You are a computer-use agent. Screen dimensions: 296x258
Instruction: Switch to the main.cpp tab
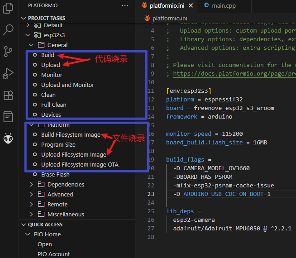click(x=220, y=6)
